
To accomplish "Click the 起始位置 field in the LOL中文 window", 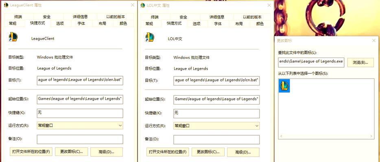I will click(x=217, y=99).
